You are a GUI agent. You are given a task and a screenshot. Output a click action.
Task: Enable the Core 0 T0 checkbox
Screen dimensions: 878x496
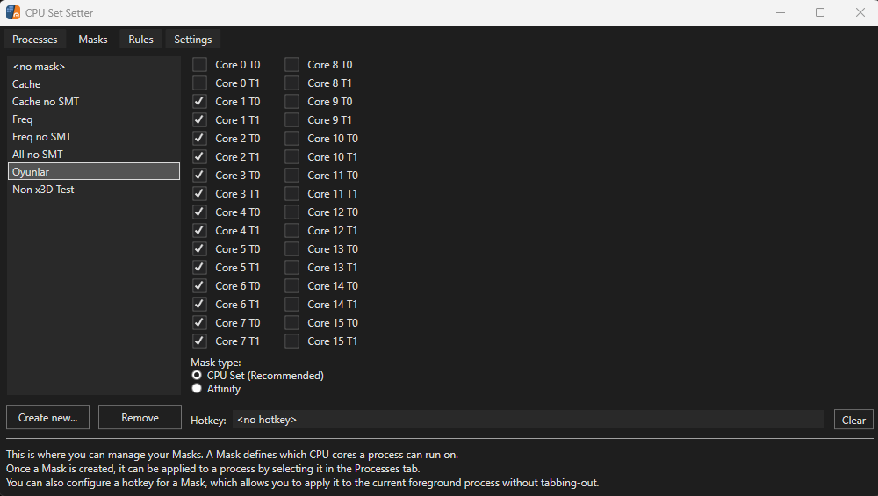coord(199,64)
